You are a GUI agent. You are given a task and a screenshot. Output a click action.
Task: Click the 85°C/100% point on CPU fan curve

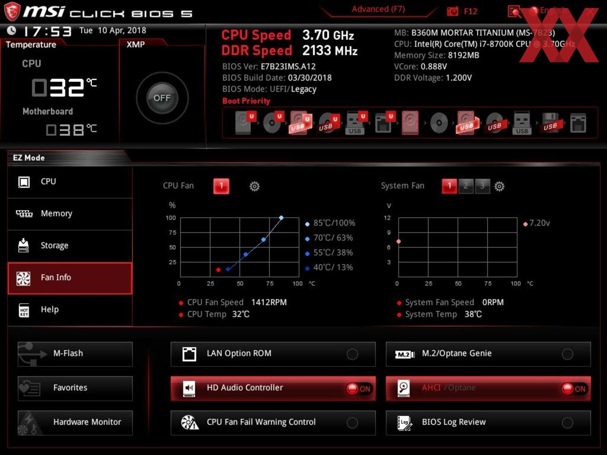tap(281, 218)
